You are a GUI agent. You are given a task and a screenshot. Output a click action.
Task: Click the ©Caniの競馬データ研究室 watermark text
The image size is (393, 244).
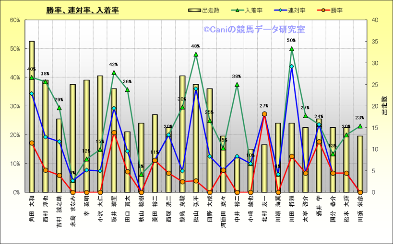point(254,30)
